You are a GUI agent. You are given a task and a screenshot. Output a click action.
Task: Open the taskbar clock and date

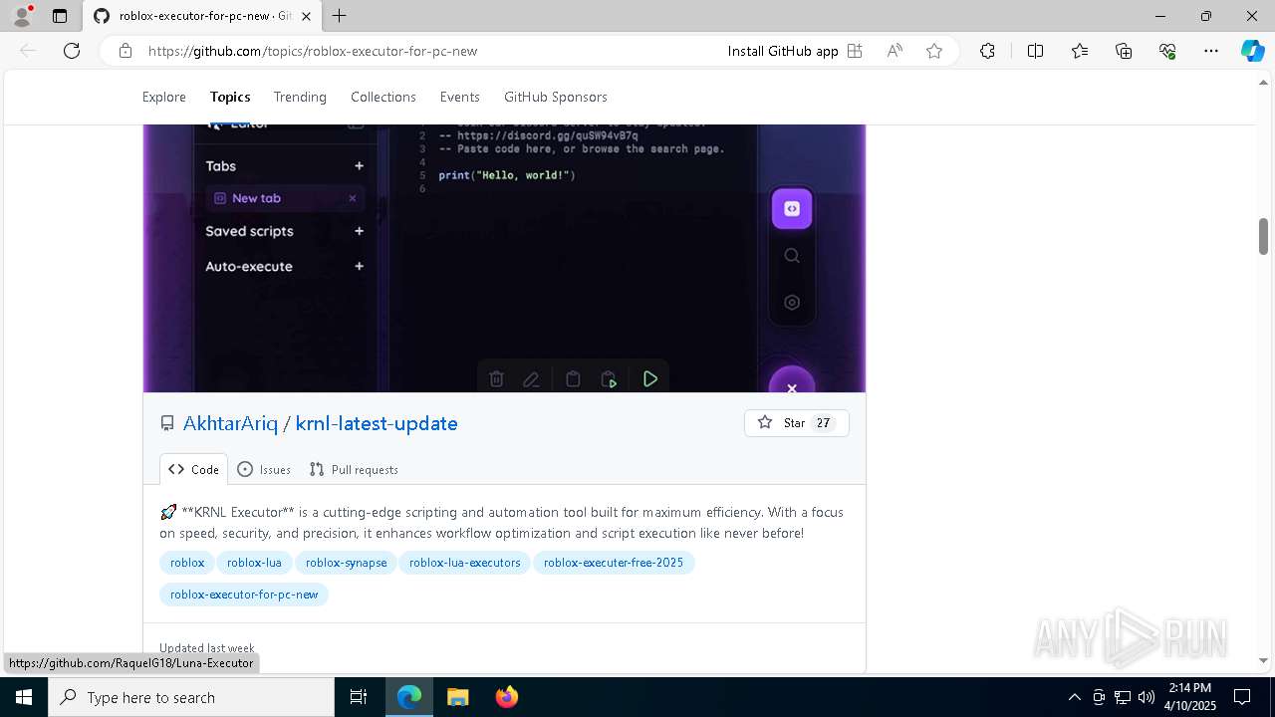coord(1189,697)
